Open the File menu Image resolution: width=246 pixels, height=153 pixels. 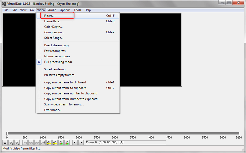tap(6, 10)
